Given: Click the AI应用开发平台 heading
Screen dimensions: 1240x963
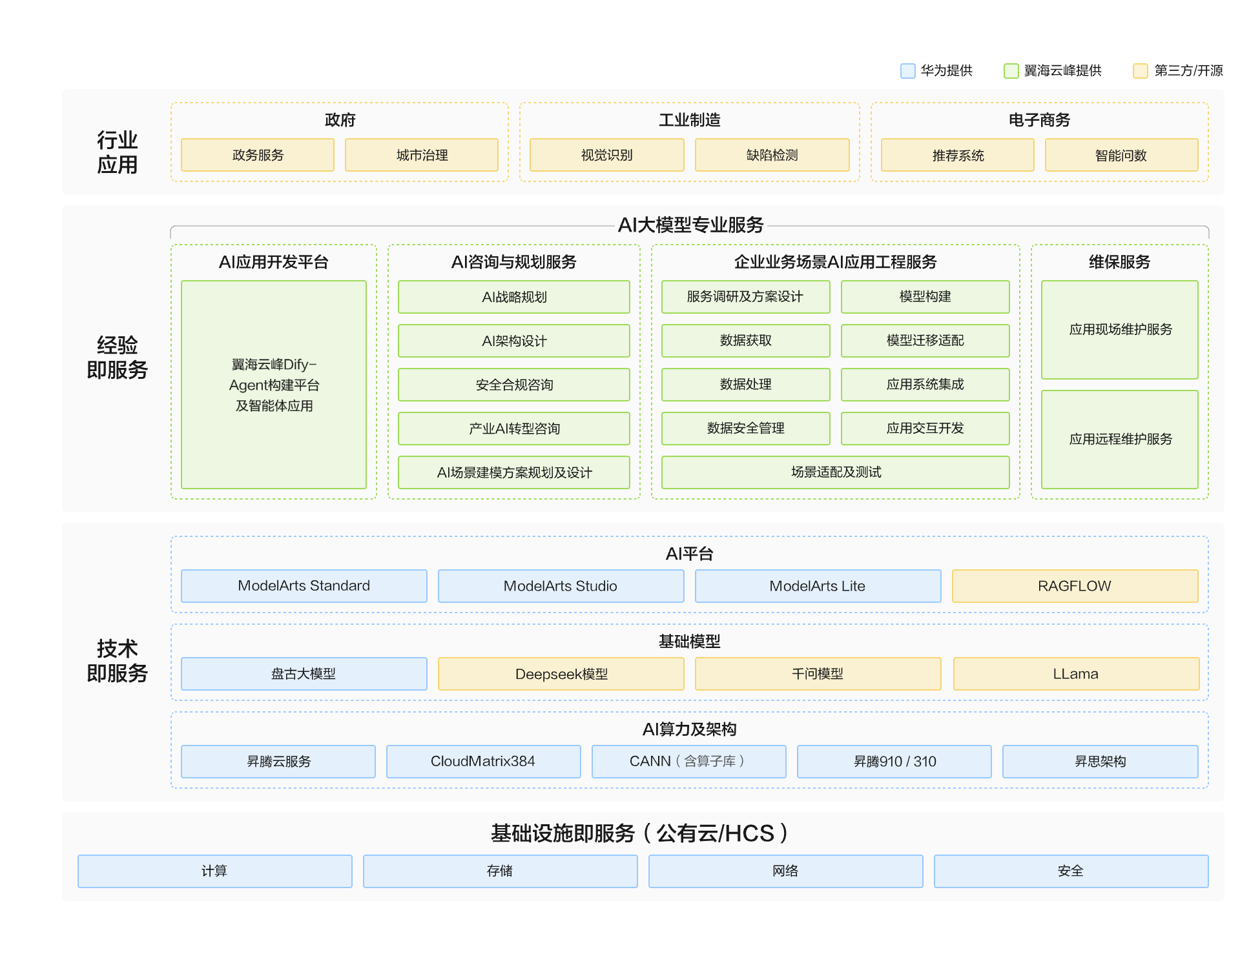Looking at the screenshot, I should [x=274, y=262].
